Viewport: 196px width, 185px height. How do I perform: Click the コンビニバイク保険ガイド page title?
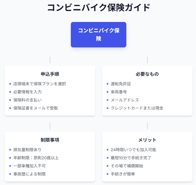pos(98,8)
